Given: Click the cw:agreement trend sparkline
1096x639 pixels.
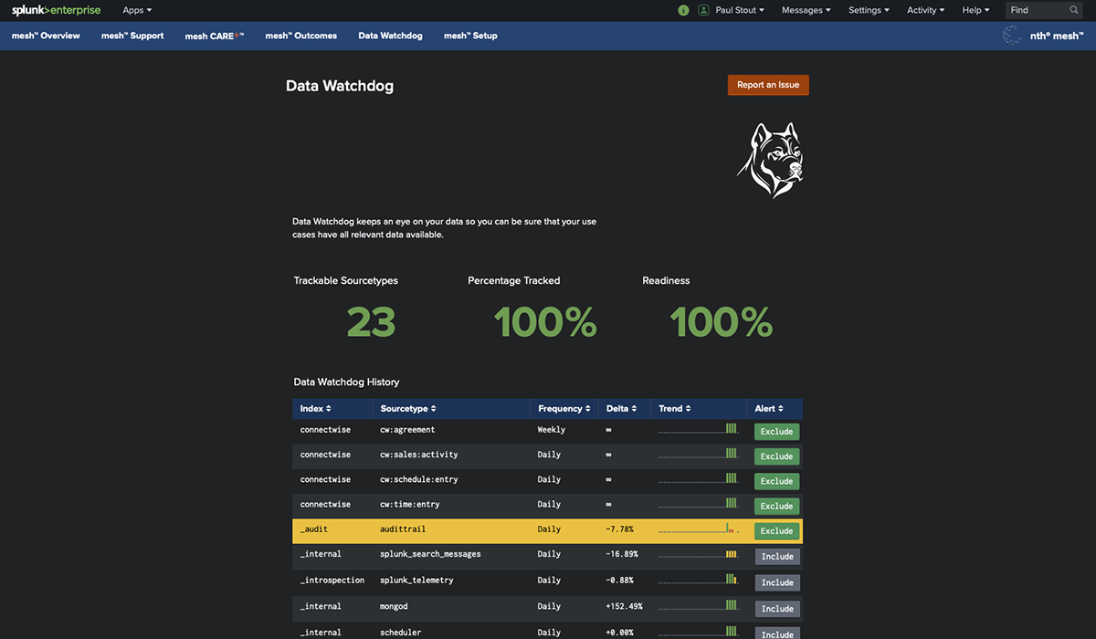Looking at the screenshot, I should click(x=698, y=428).
